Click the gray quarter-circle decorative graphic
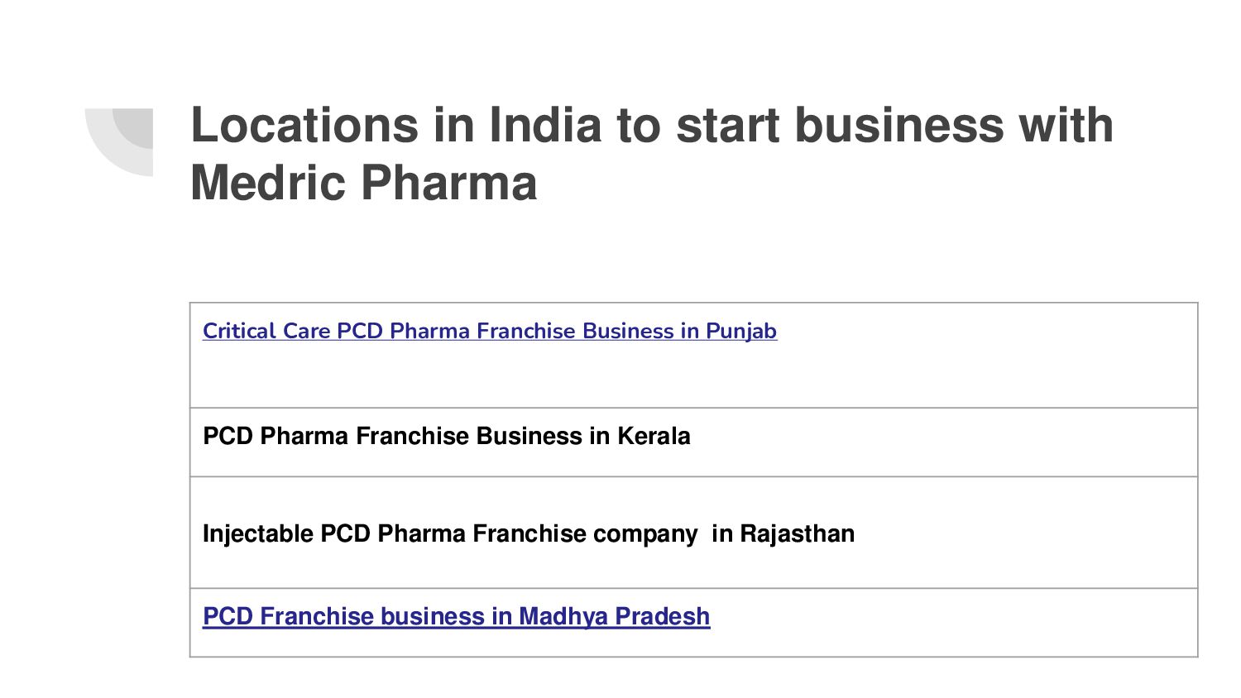Viewport: 1241px width, 698px height. point(126,136)
